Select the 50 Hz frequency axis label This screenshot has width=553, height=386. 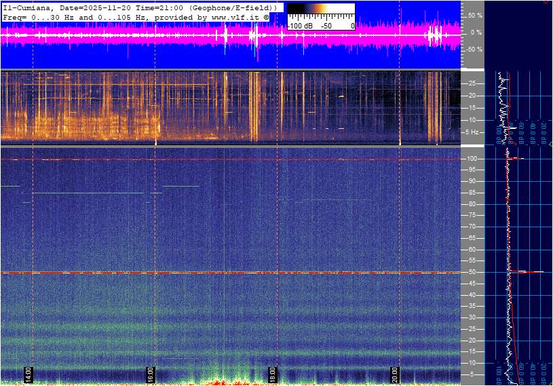pyautogui.click(x=472, y=272)
